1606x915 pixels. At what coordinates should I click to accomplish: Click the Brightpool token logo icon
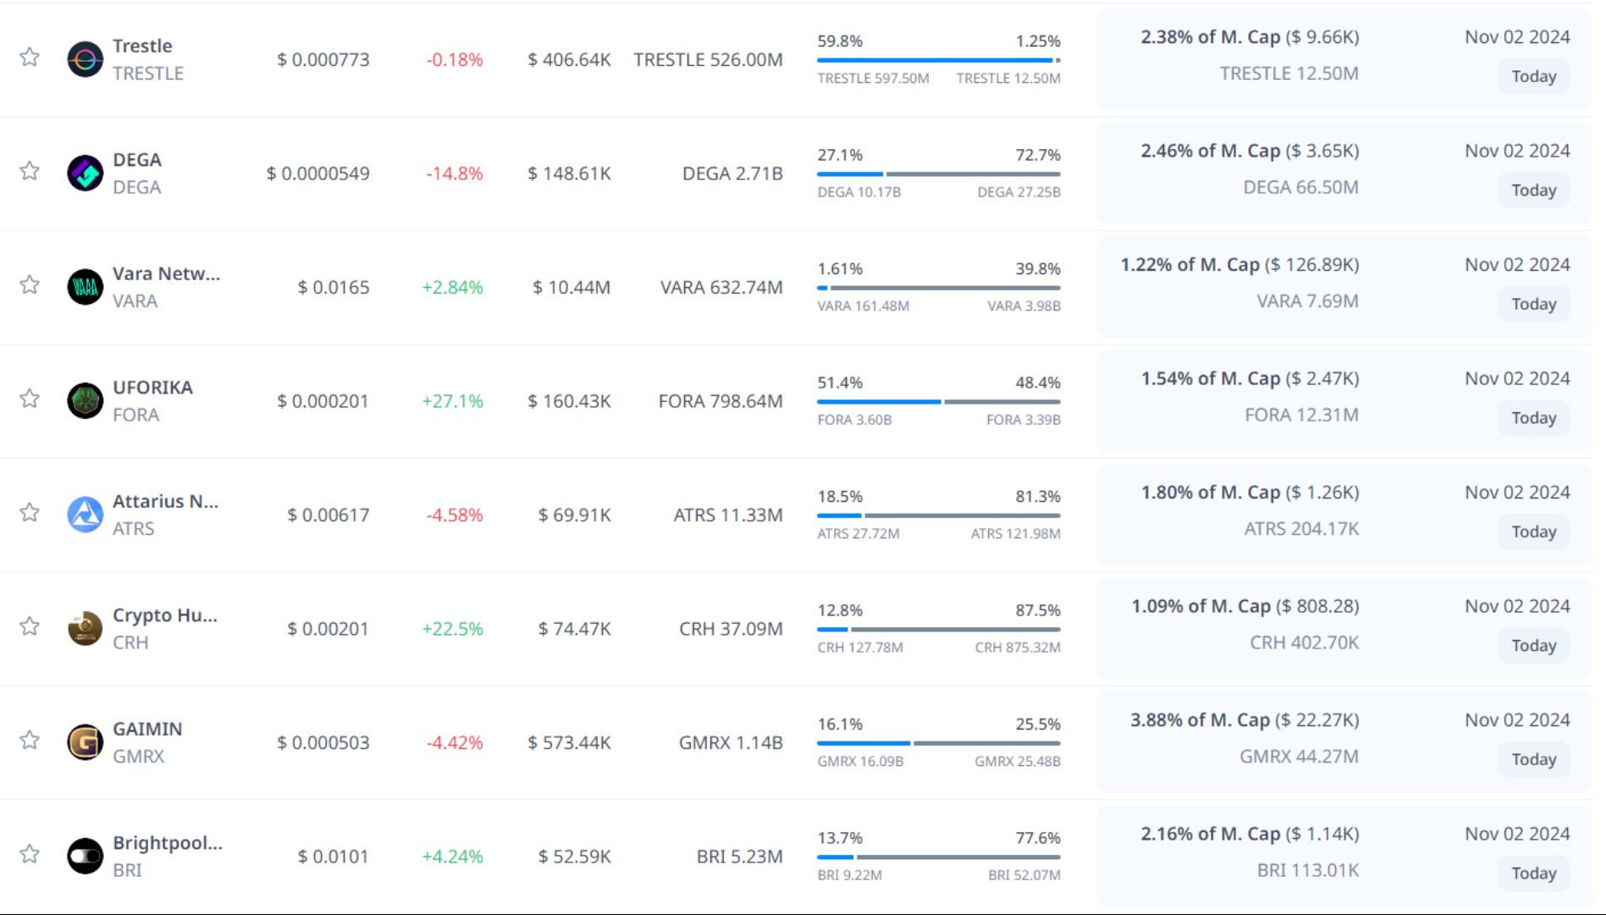[85, 857]
